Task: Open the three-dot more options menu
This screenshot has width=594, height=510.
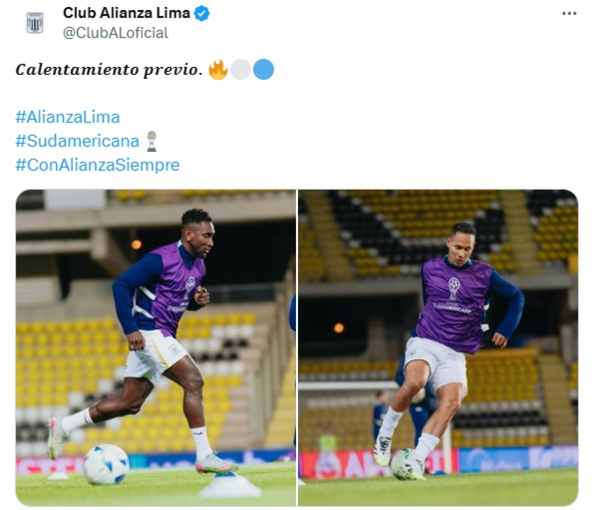Action: pyautogui.click(x=569, y=13)
